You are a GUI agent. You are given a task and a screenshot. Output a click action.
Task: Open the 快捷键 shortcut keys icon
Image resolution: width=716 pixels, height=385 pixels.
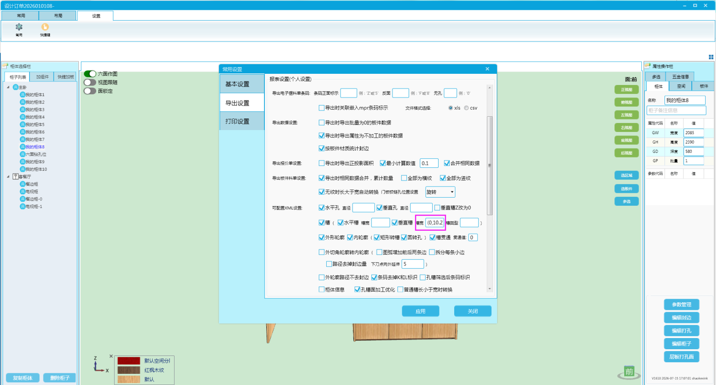coord(45,27)
